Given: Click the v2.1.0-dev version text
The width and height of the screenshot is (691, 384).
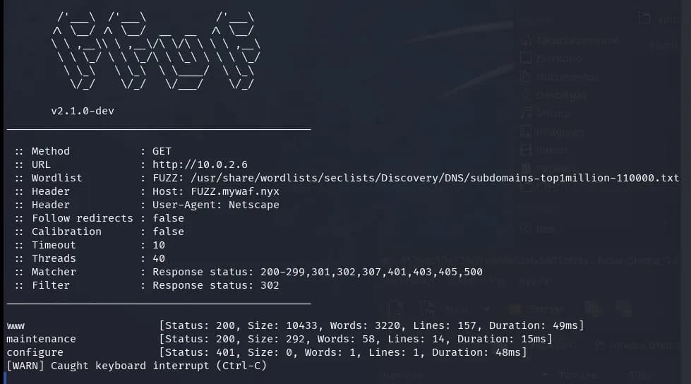Looking at the screenshot, I should (x=83, y=111).
